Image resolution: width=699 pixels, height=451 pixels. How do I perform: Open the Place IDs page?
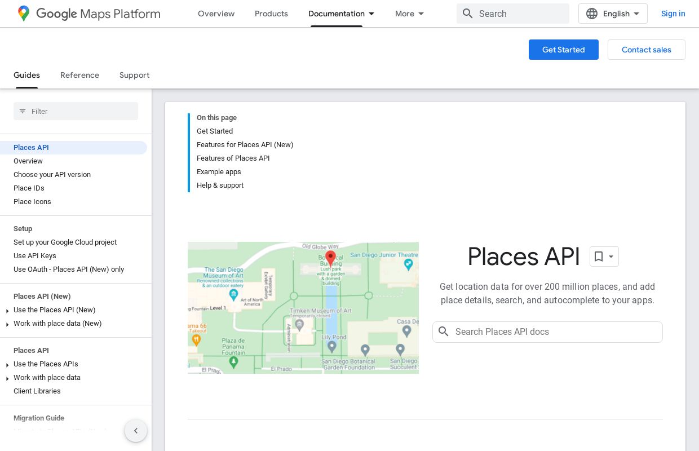[29, 188]
